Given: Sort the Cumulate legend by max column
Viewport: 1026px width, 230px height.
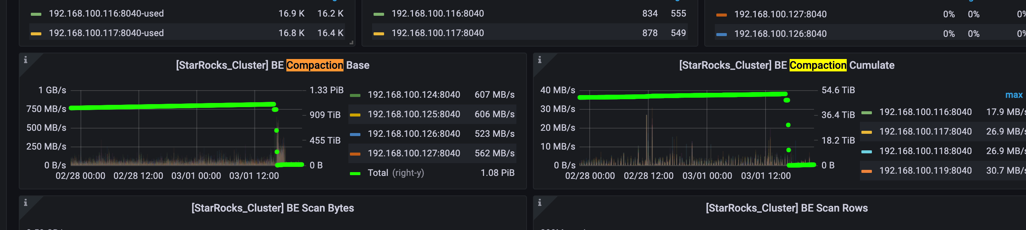Looking at the screenshot, I should click(x=1014, y=95).
